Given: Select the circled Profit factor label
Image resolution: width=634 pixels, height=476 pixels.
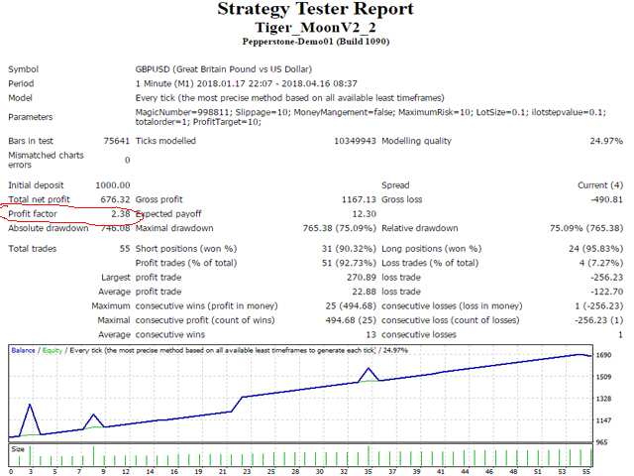Looking at the screenshot, I should [34, 213].
